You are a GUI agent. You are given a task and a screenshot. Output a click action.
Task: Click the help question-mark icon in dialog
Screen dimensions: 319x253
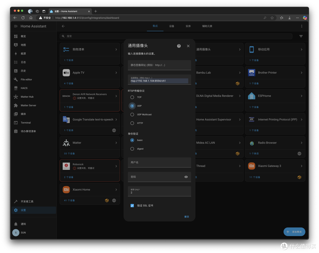[x=179, y=46]
